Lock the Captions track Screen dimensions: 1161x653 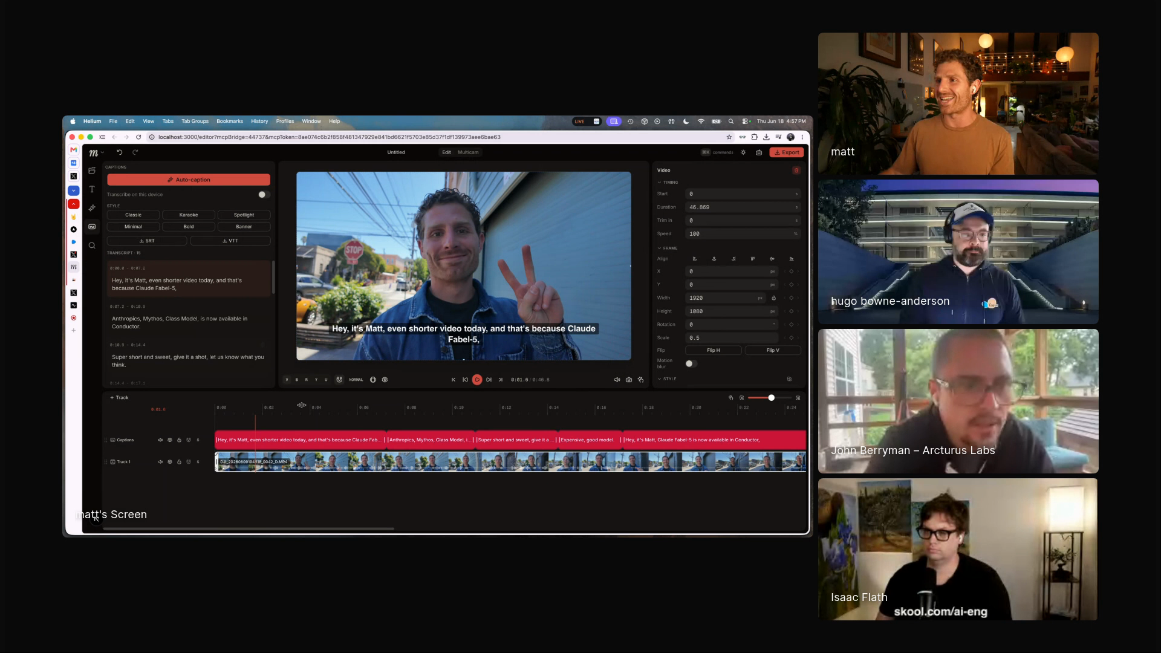(x=179, y=440)
